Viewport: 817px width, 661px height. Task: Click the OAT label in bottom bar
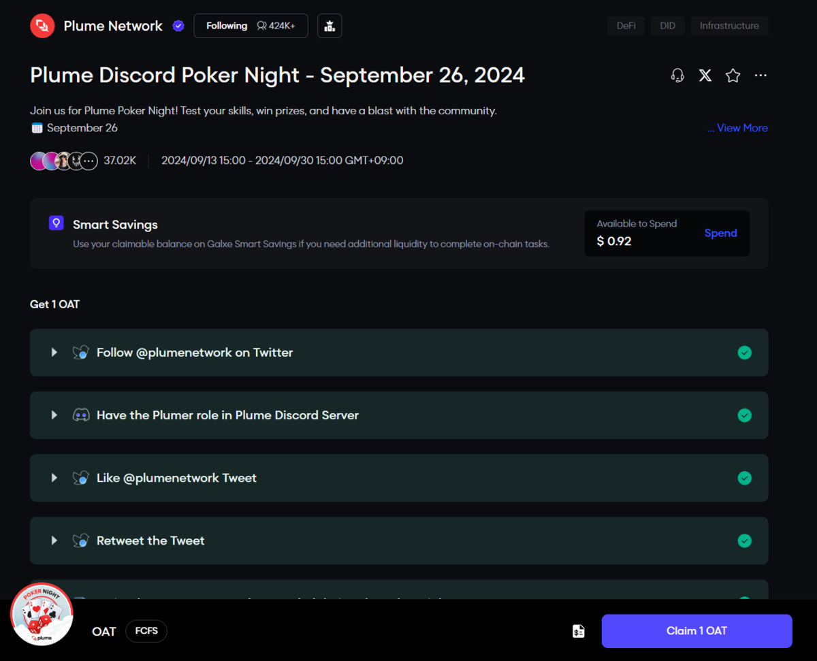click(x=104, y=632)
